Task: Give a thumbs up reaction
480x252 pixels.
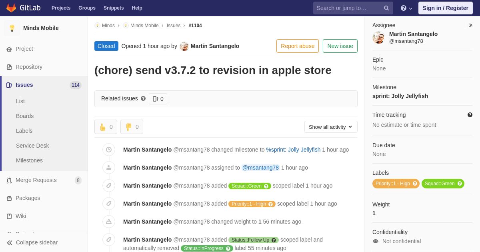Action: [106, 127]
